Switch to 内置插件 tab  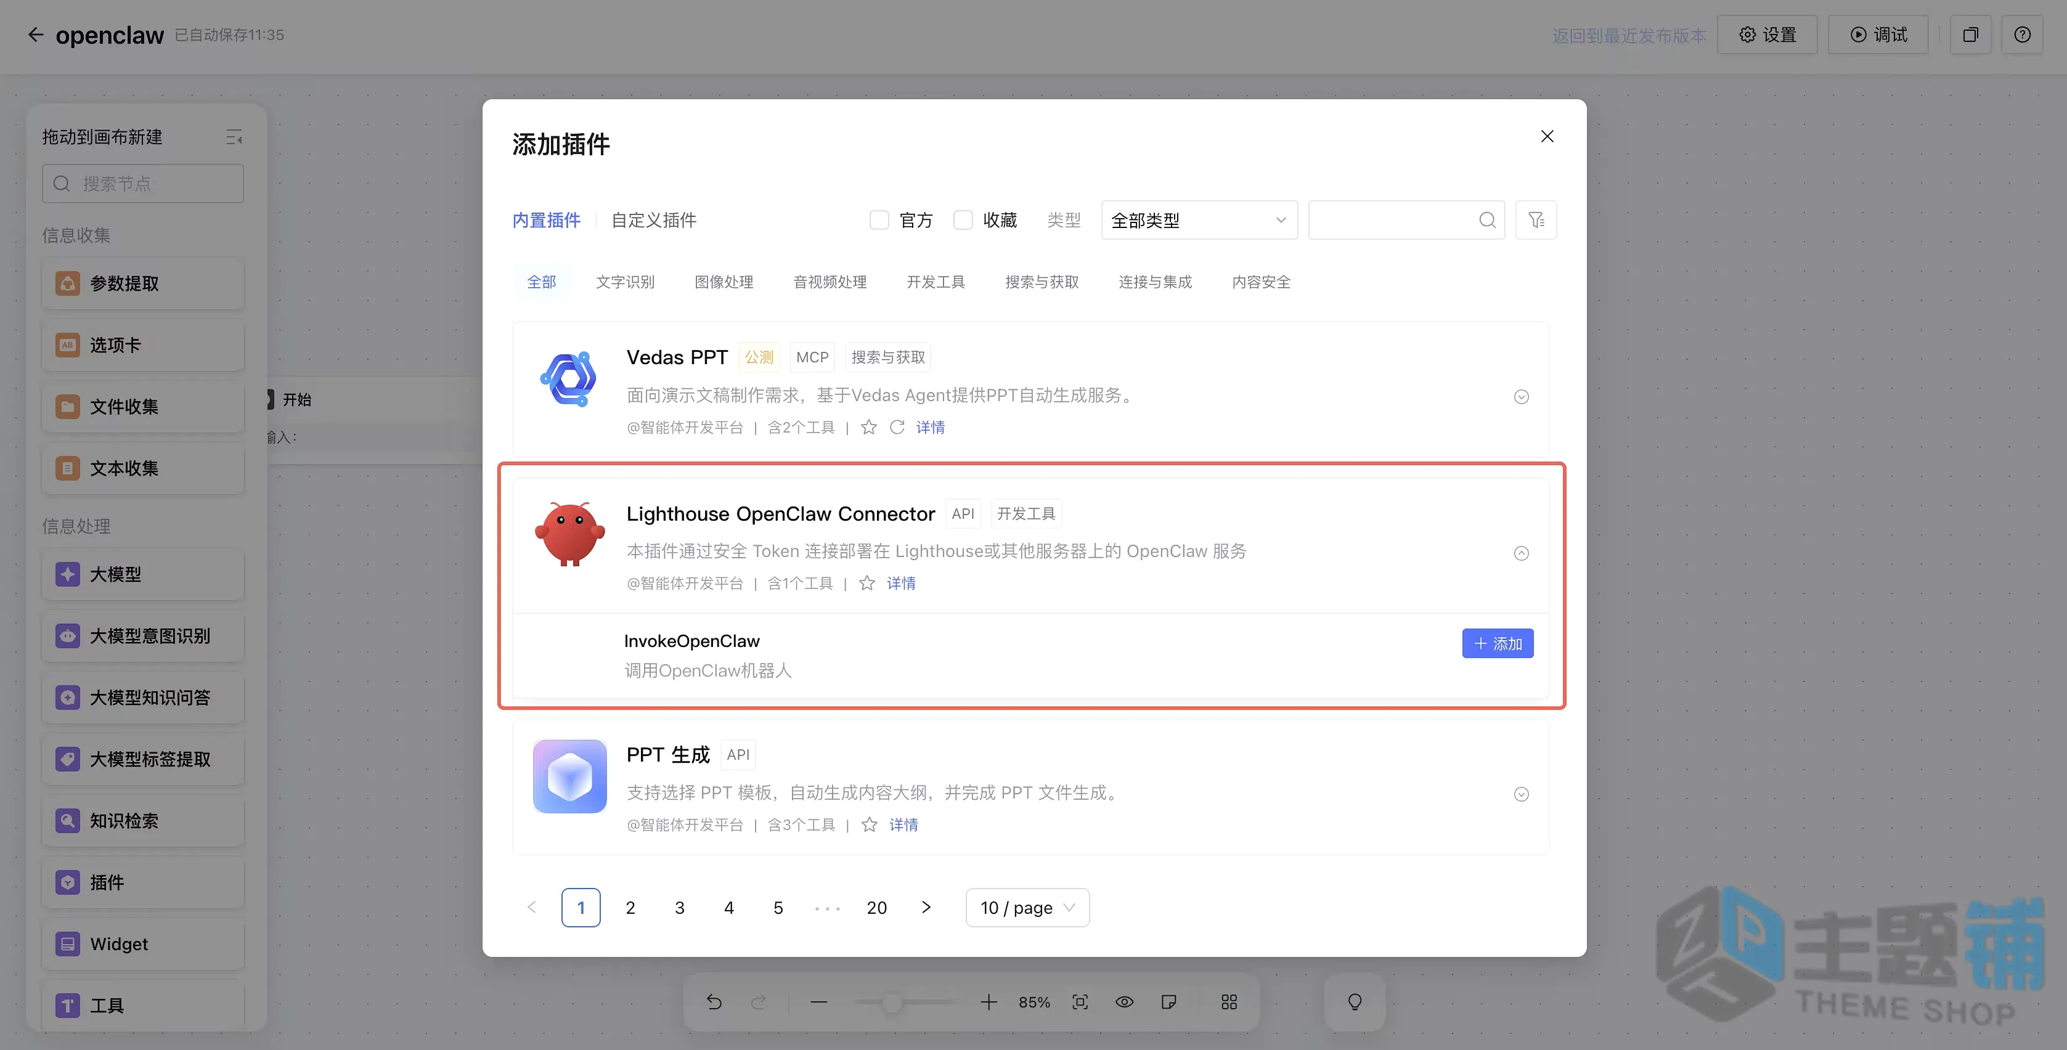coord(547,220)
